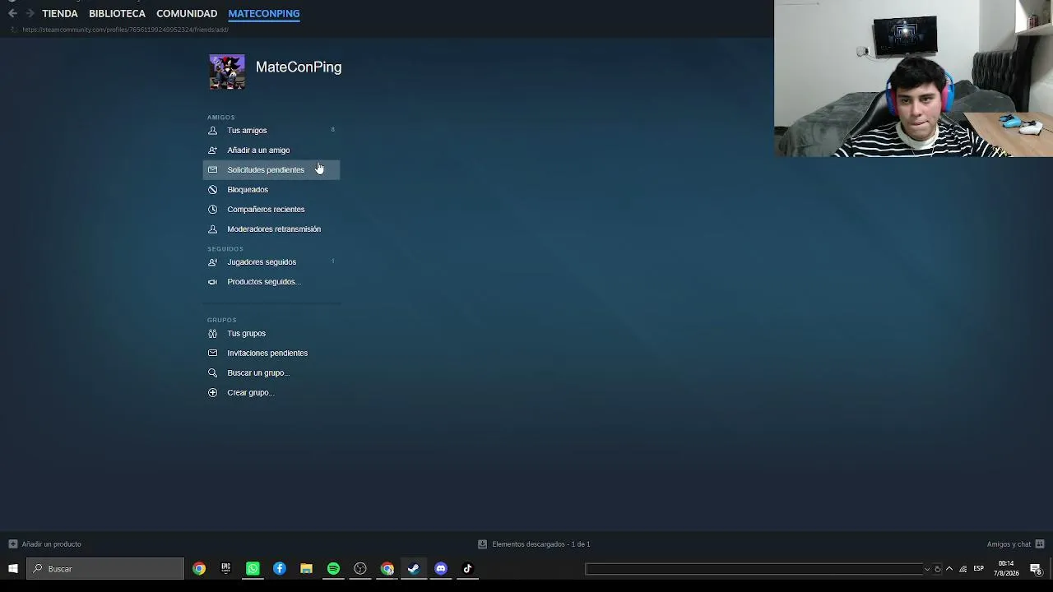Open the Windows notification center
Image resolution: width=1053 pixels, height=592 pixels.
coord(1036,569)
